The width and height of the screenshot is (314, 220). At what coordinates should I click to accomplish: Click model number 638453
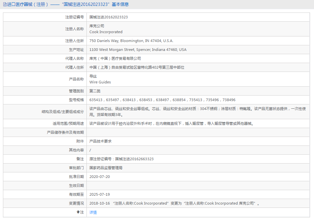(x=146, y=100)
